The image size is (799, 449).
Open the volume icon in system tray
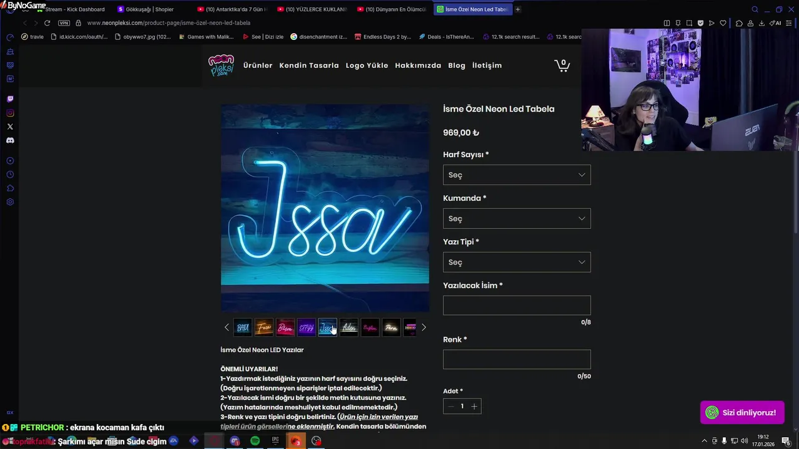[744, 441]
